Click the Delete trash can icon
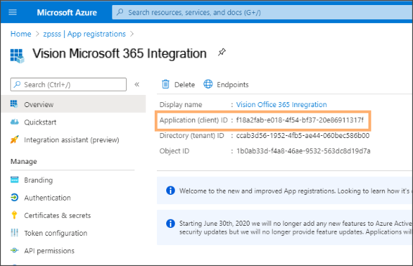Image resolution: width=413 pixels, height=266 pixels. (165, 84)
